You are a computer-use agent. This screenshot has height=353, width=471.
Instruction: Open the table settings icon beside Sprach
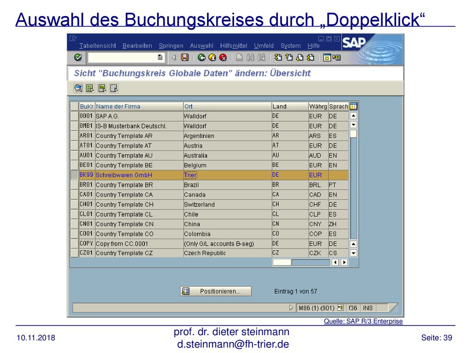(x=354, y=106)
